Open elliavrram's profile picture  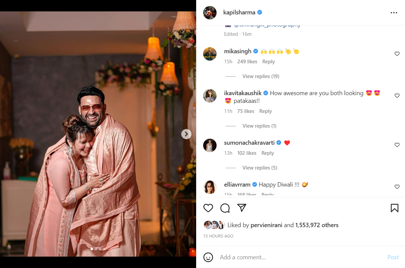tap(210, 187)
